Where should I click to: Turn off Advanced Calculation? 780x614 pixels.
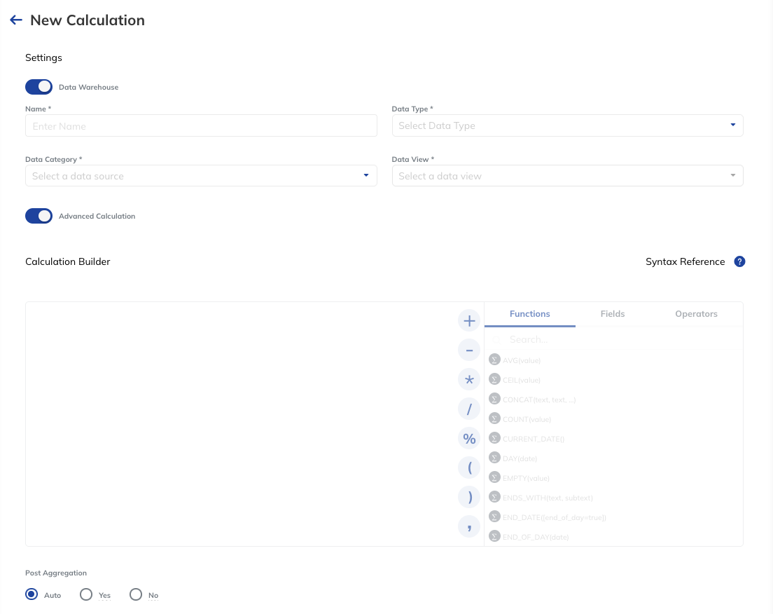click(x=39, y=215)
